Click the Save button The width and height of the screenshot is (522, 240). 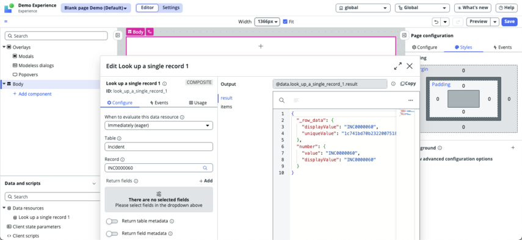[x=509, y=21]
